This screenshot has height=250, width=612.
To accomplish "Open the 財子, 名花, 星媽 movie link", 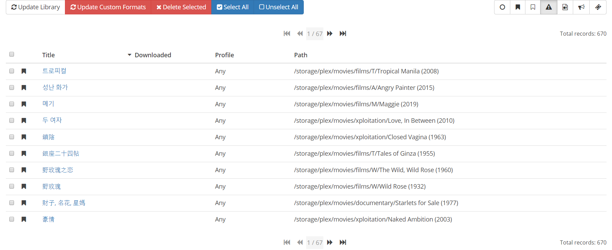I will (x=64, y=203).
